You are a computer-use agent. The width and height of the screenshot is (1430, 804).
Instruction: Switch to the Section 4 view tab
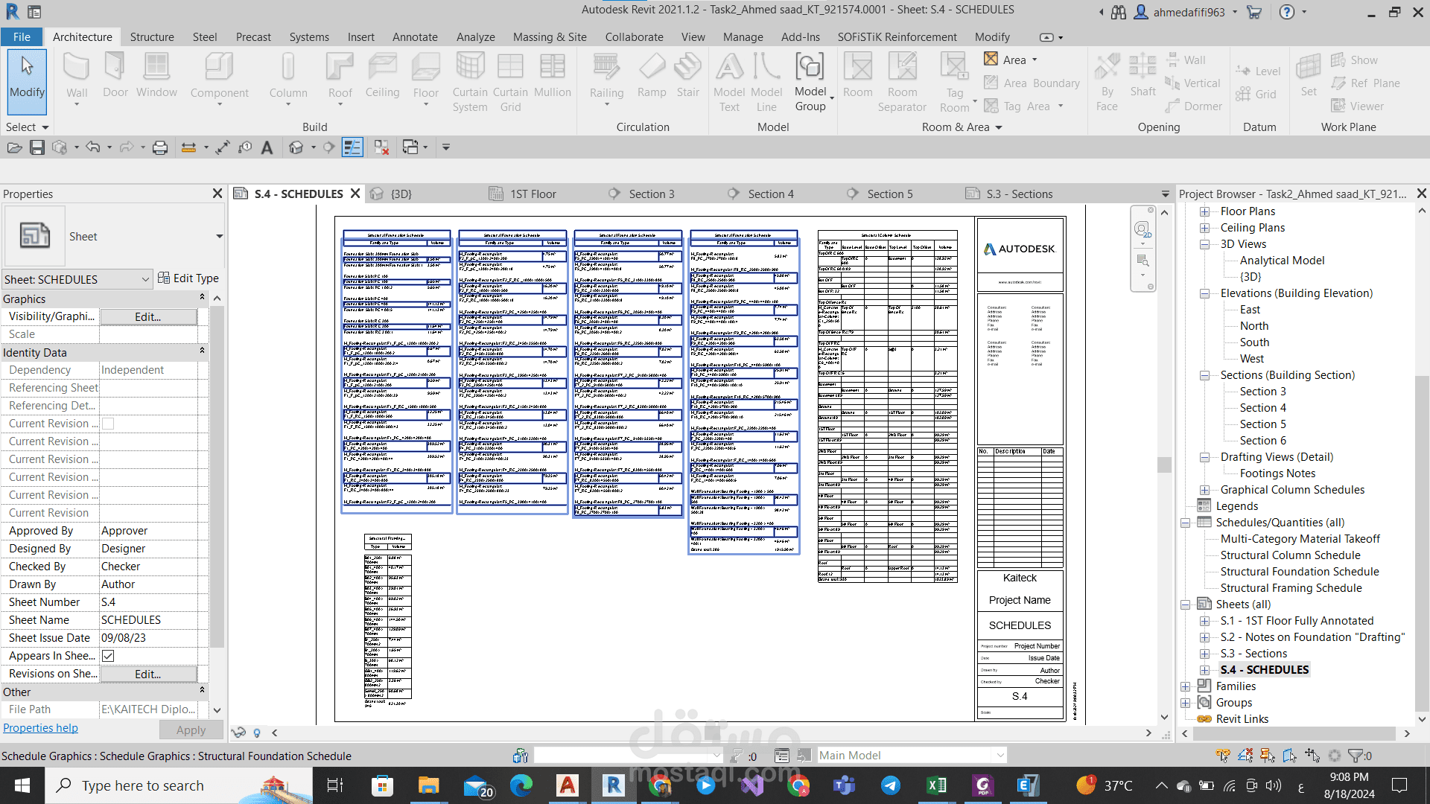pyautogui.click(x=770, y=194)
